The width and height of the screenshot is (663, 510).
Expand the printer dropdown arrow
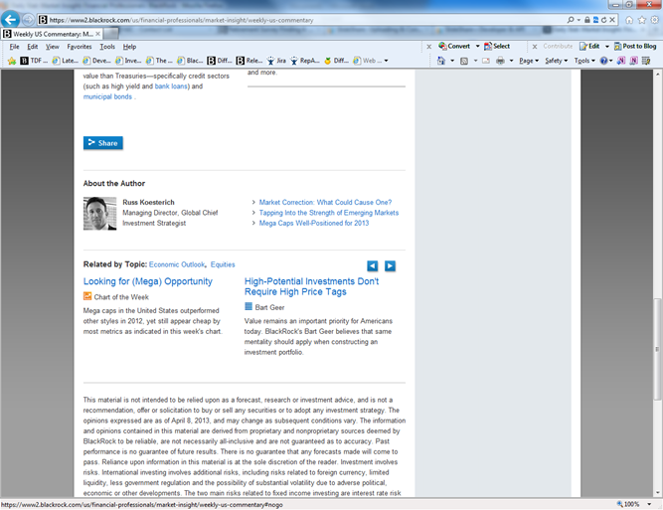point(511,61)
